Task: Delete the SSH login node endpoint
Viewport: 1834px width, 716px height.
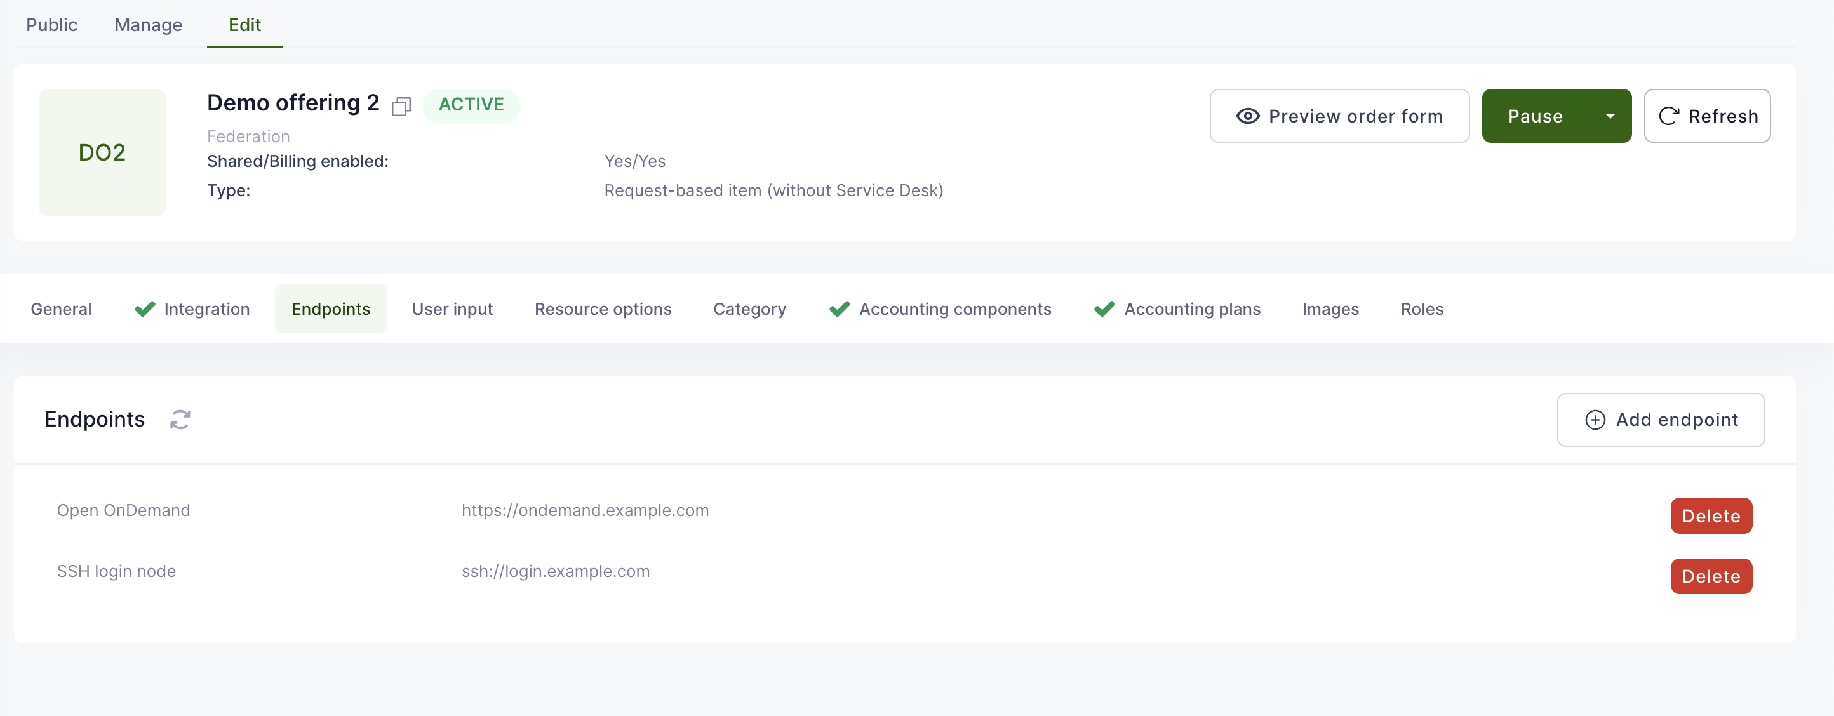Action: tap(1710, 576)
